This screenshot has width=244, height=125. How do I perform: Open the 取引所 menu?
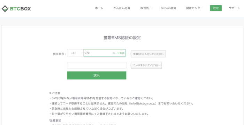coord(145,8)
